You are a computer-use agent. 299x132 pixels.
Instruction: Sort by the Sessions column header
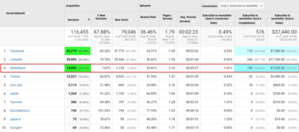coord(73,20)
